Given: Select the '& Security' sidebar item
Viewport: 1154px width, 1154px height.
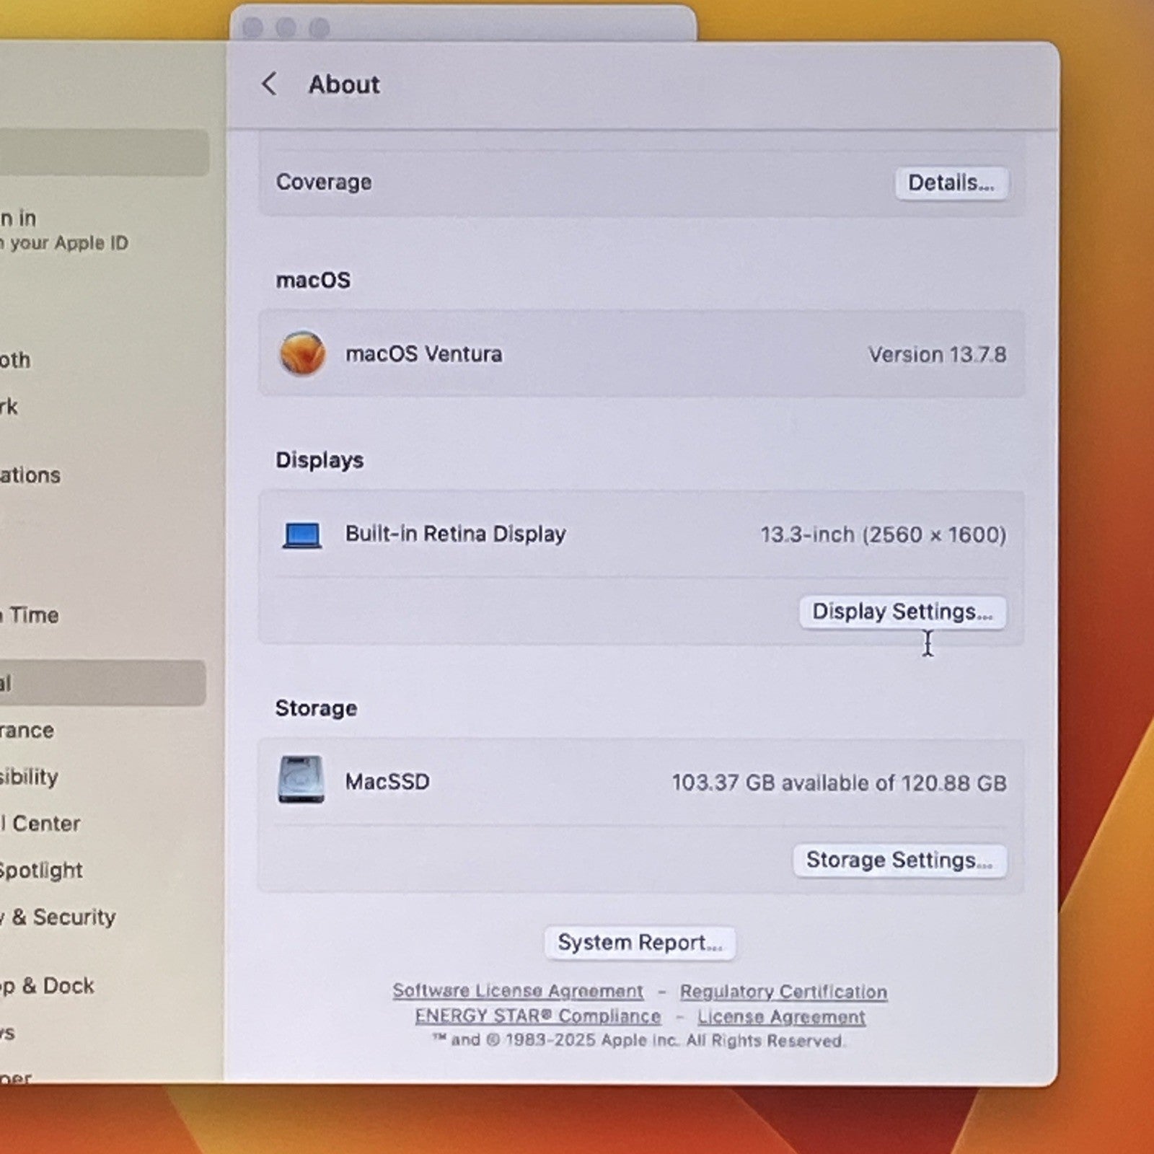Looking at the screenshot, I should tap(59, 917).
